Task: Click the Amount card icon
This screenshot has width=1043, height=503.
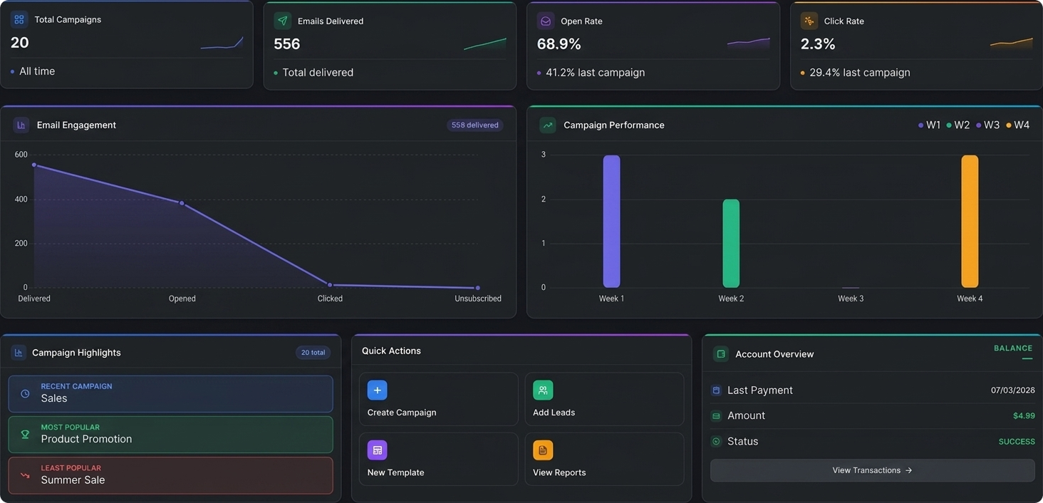Action: tap(716, 416)
